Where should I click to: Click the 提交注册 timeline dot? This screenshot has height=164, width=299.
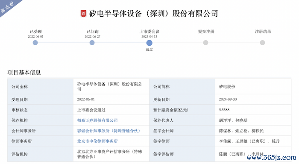click(x=205, y=43)
